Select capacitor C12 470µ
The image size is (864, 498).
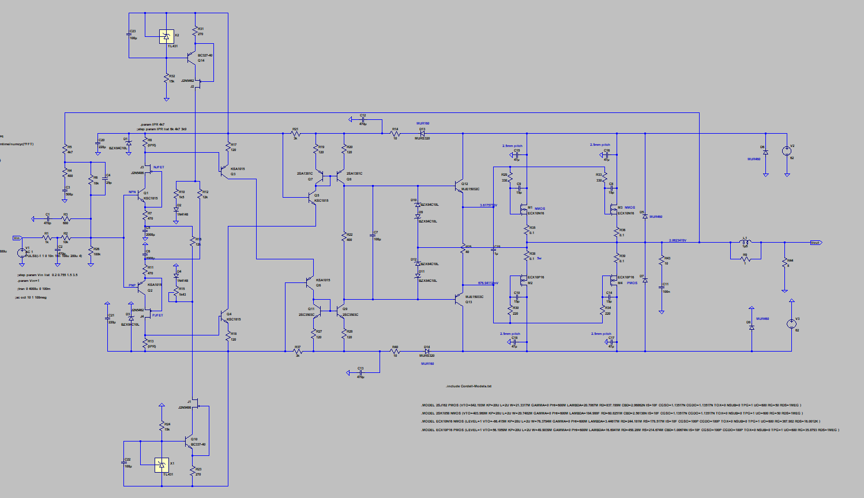(x=363, y=119)
